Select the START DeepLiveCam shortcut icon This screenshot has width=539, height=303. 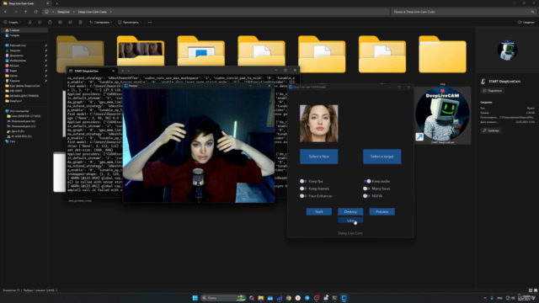click(442, 115)
